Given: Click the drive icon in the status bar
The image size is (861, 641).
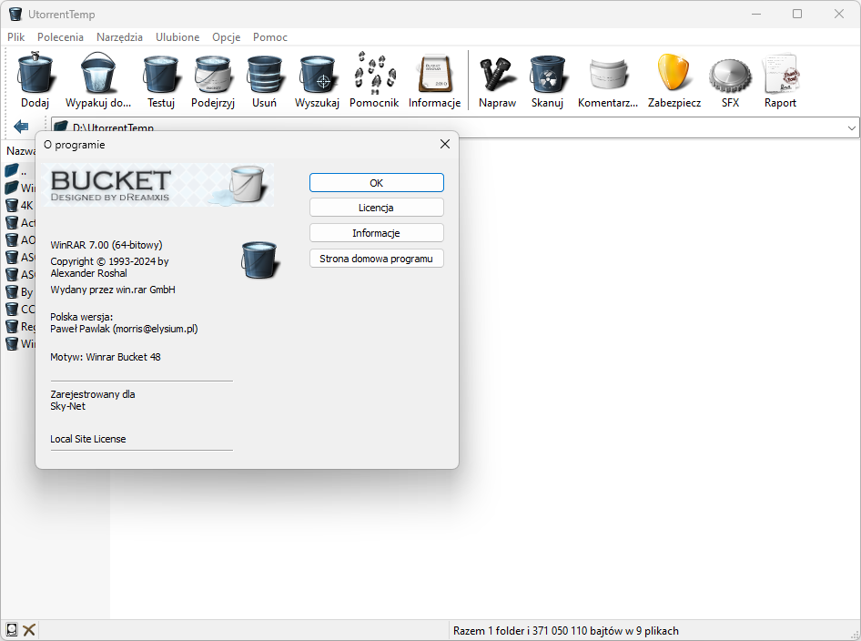Looking at the screenshot, I should (12, 629).
